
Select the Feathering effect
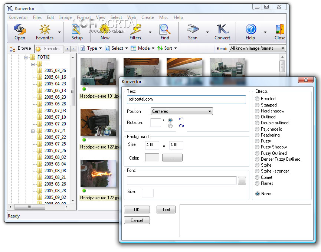point(257,135)
